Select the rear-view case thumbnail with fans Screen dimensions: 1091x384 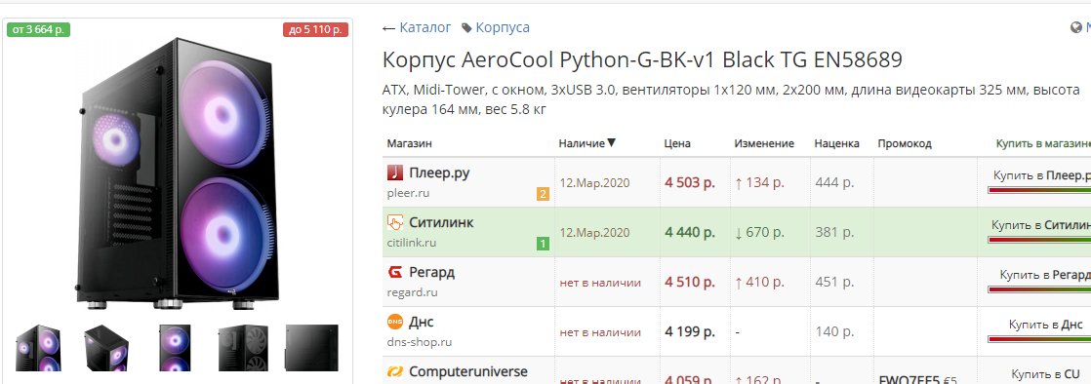coord(244,348)
